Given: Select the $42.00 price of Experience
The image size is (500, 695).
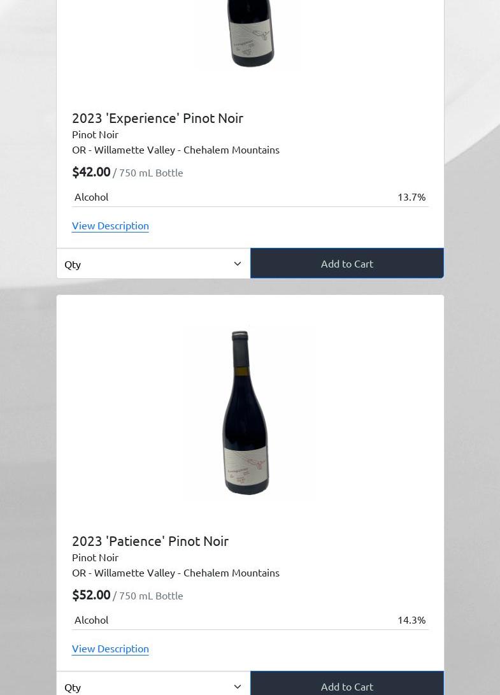Looking at the screenshot, I should click(91, 172).
